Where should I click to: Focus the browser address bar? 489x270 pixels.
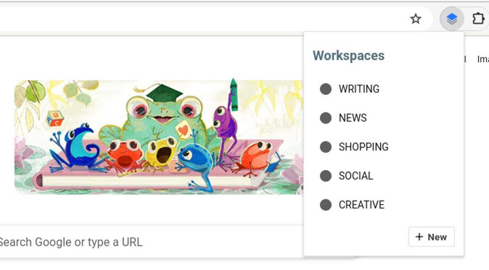pos(191,19)
